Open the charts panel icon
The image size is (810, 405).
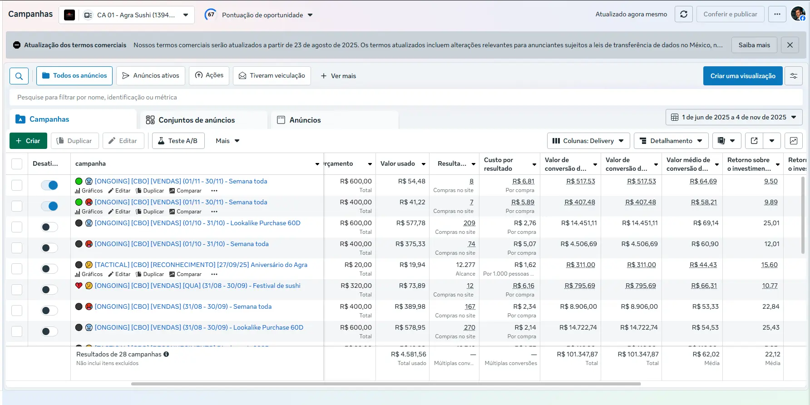tap(793, 141)
